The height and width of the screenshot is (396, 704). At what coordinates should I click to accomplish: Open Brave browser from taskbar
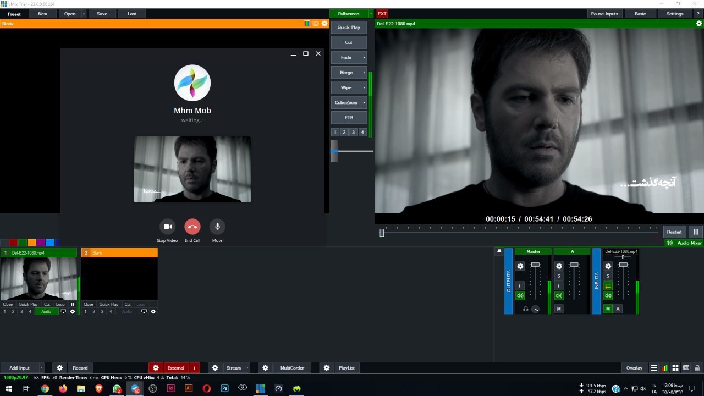click(x=99, y=388)
